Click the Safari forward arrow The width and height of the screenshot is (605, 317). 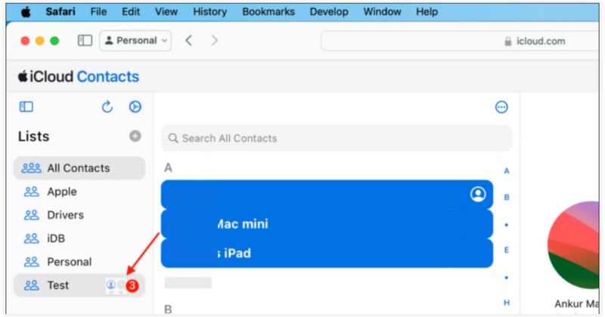[x=214, y=41]
